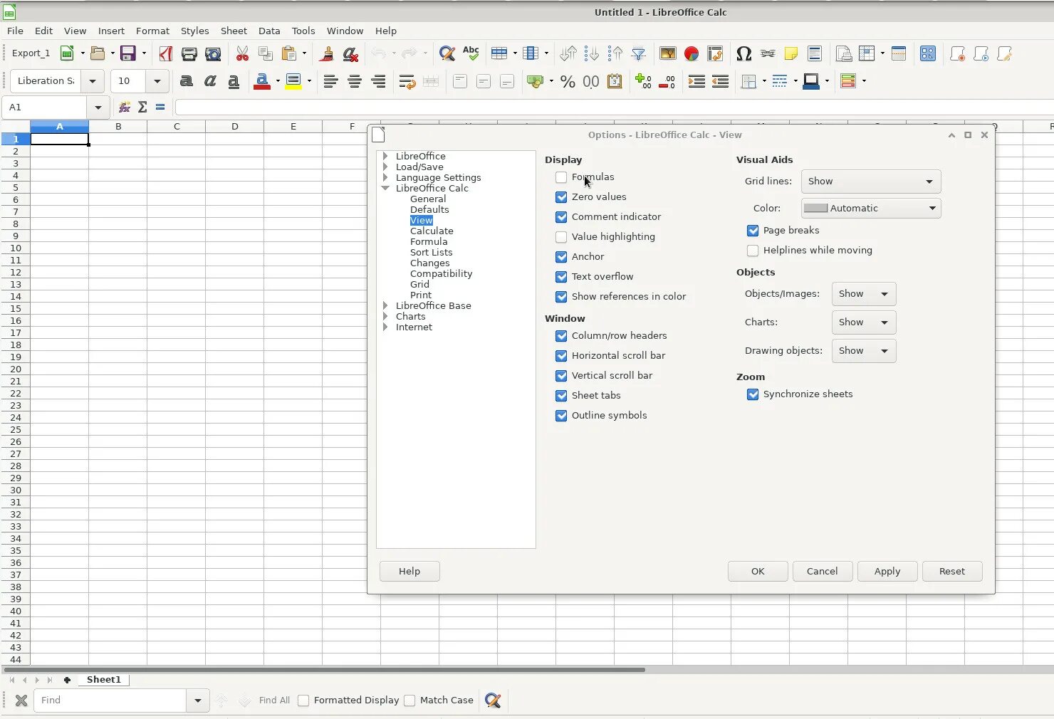The image size is (1054, 719).
Task: Collapse the LibreOffice Calc tree node
Action: [385, 188]
